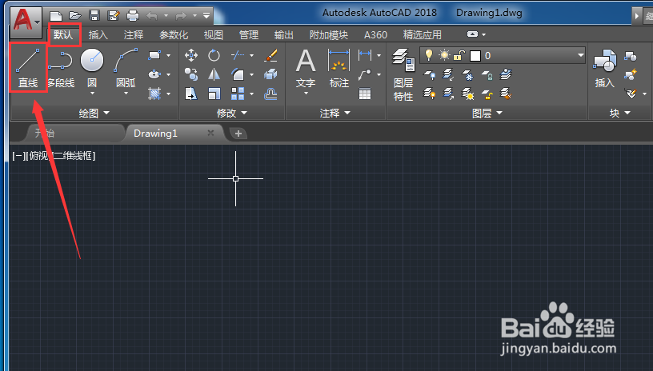Expand the Draw (绘图) panel
The height and width of the screenshot is (371, 653).
[x=94, y=113]
